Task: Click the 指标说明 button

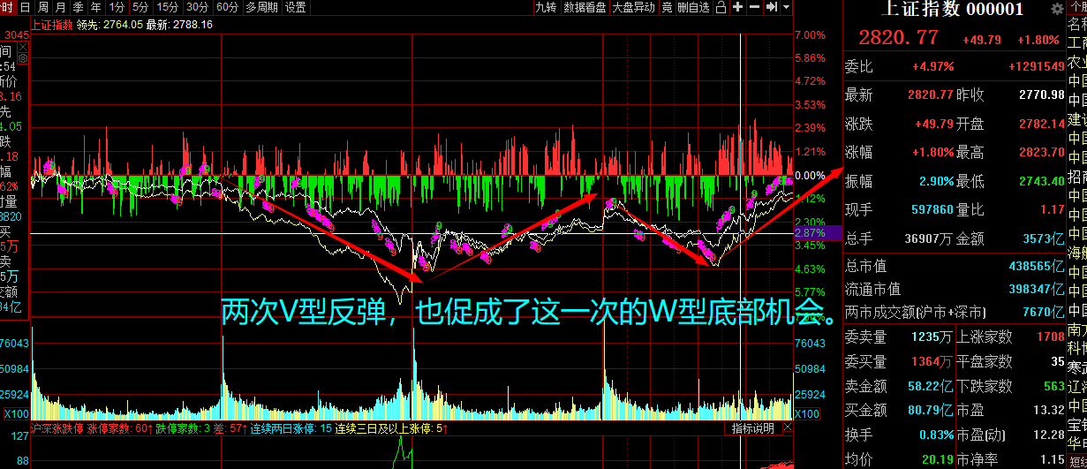Action: pyautogui.click(x=753, y=428)
